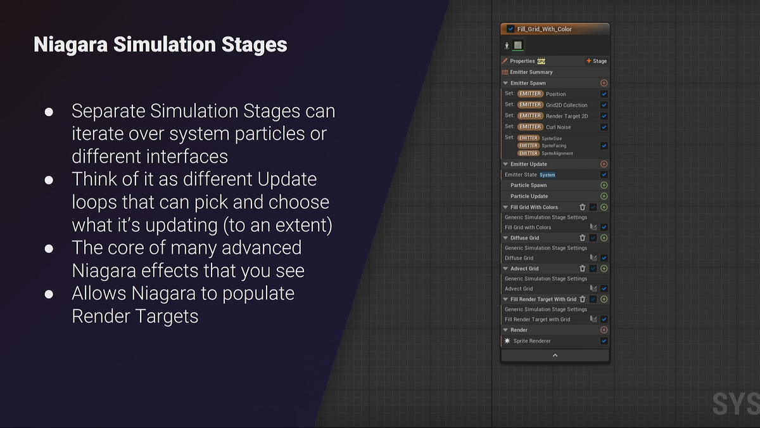Toggle the Fill_Grid_With_Color emitter enabled checkbox

click(511, 29)
